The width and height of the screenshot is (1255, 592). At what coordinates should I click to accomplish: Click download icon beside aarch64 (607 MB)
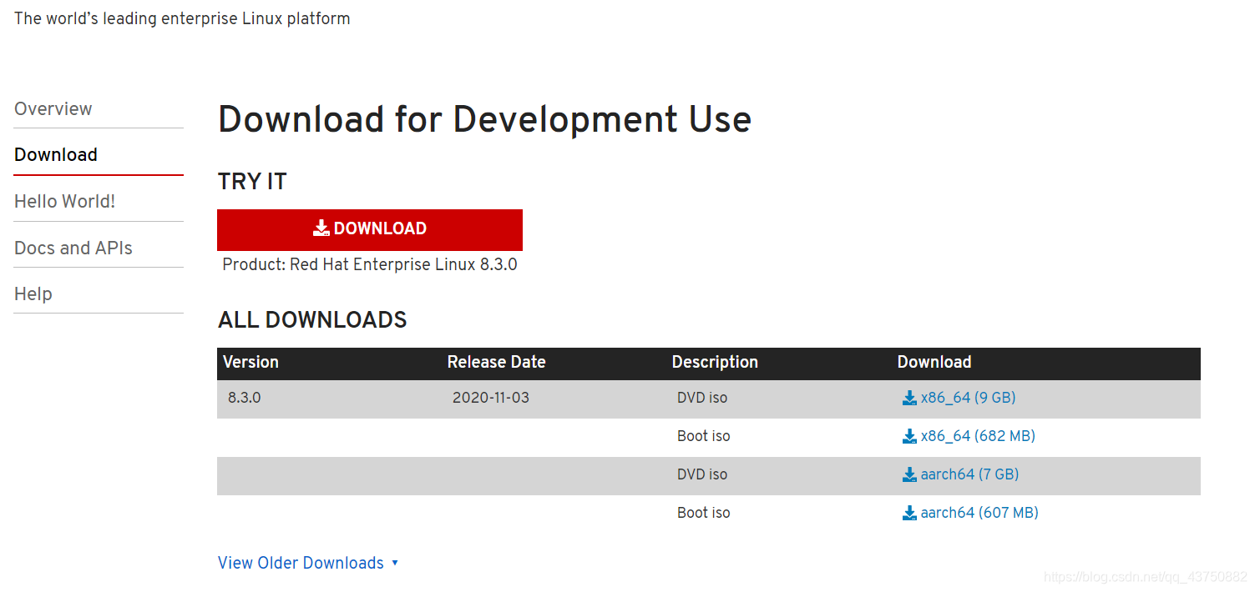909,514
